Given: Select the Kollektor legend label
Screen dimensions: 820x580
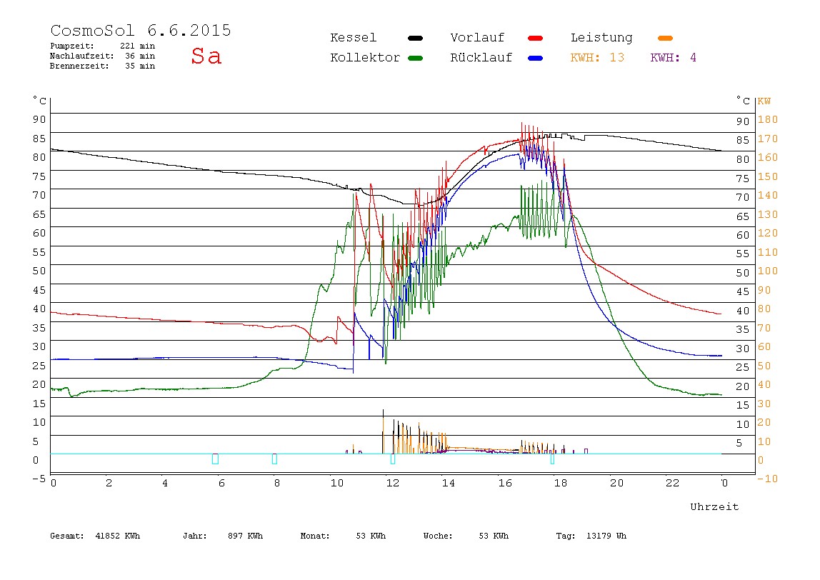Looking at the screenshot, I should [x=364, y=58].
